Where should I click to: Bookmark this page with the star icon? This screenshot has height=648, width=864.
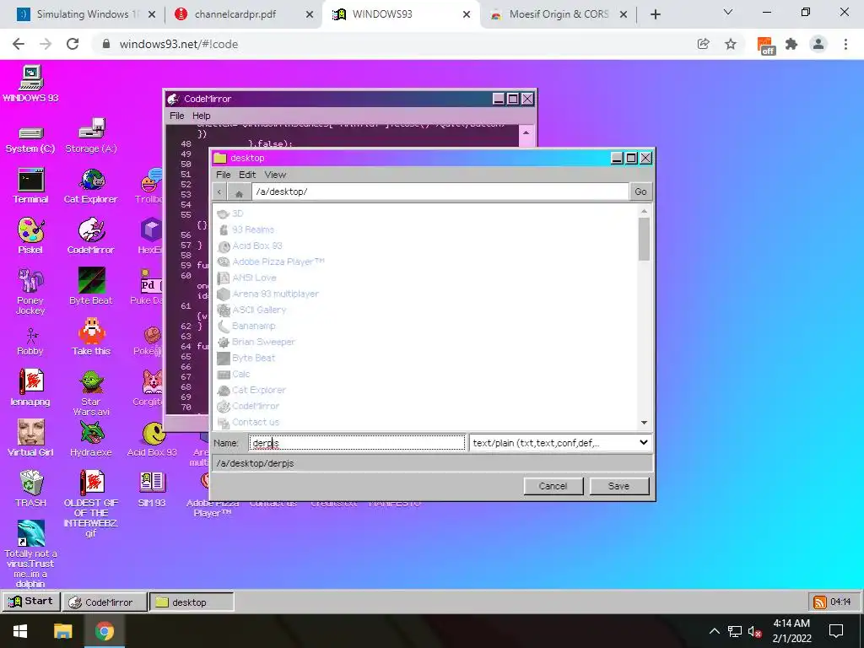point(731,44)
